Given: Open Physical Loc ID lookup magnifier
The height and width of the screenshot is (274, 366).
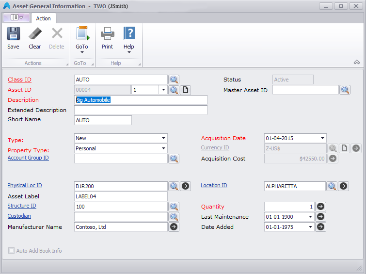Looking at the screenshot, I should click(x=174, y=186).
